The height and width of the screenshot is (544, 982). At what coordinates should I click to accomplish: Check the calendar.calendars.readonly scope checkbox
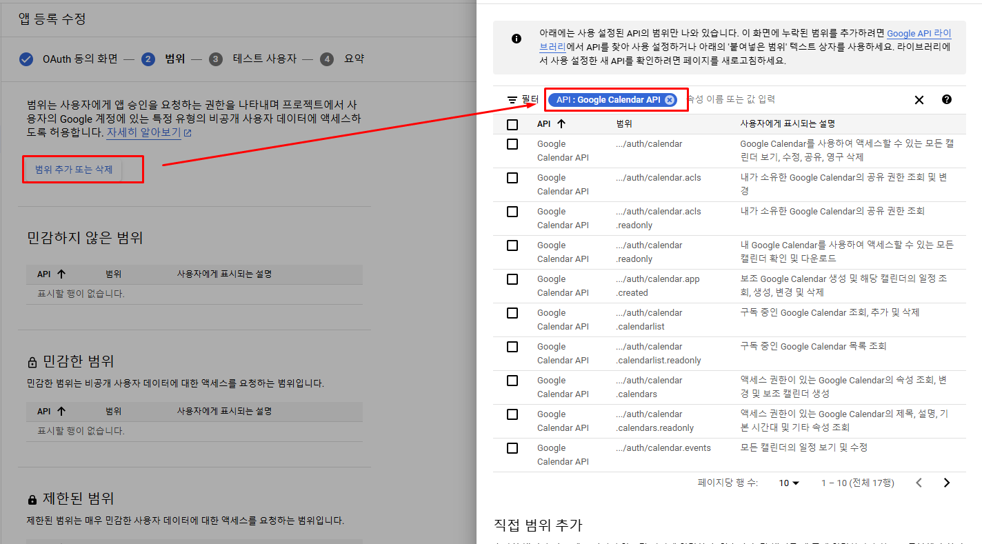pos(512,414)
